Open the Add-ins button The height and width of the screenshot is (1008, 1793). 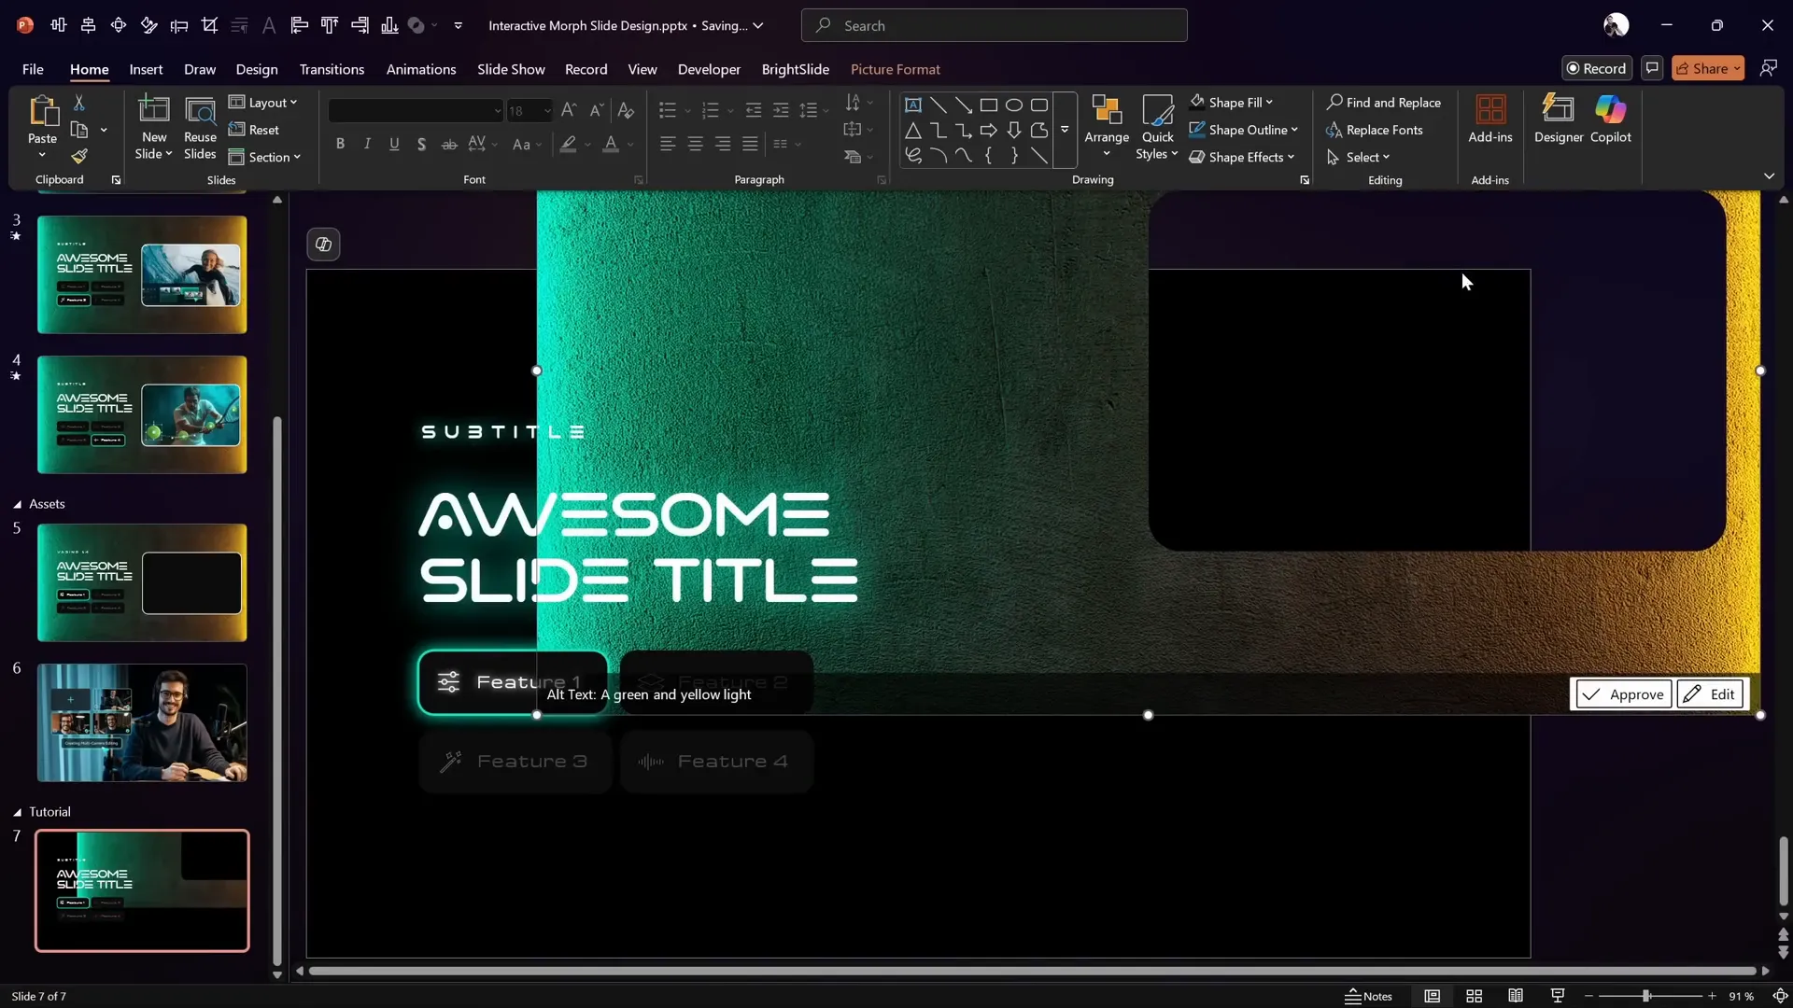pyautogui.click(x=1490, y=119)
